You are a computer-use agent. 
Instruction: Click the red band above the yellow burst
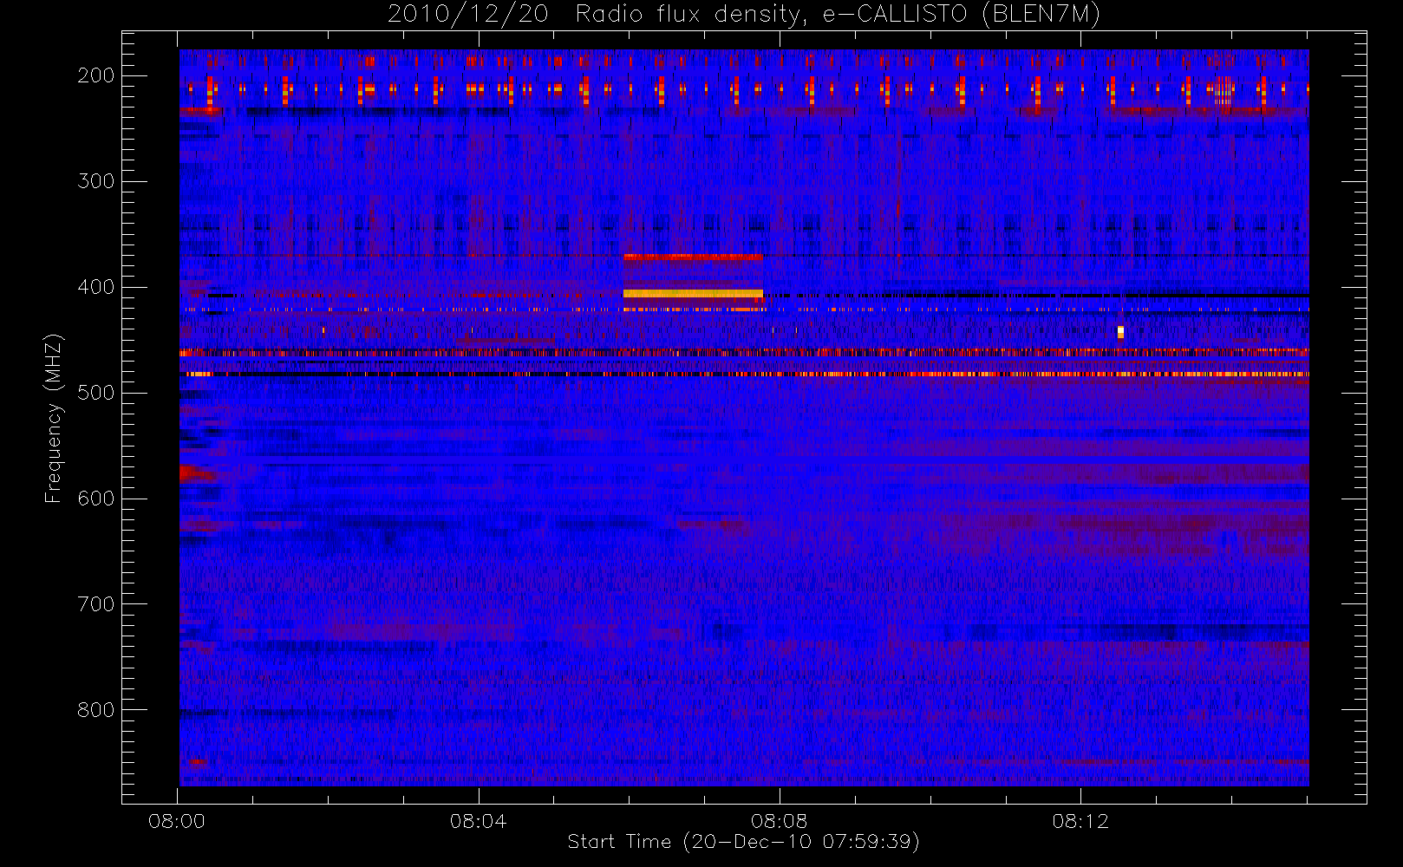[x=692, y=257]
